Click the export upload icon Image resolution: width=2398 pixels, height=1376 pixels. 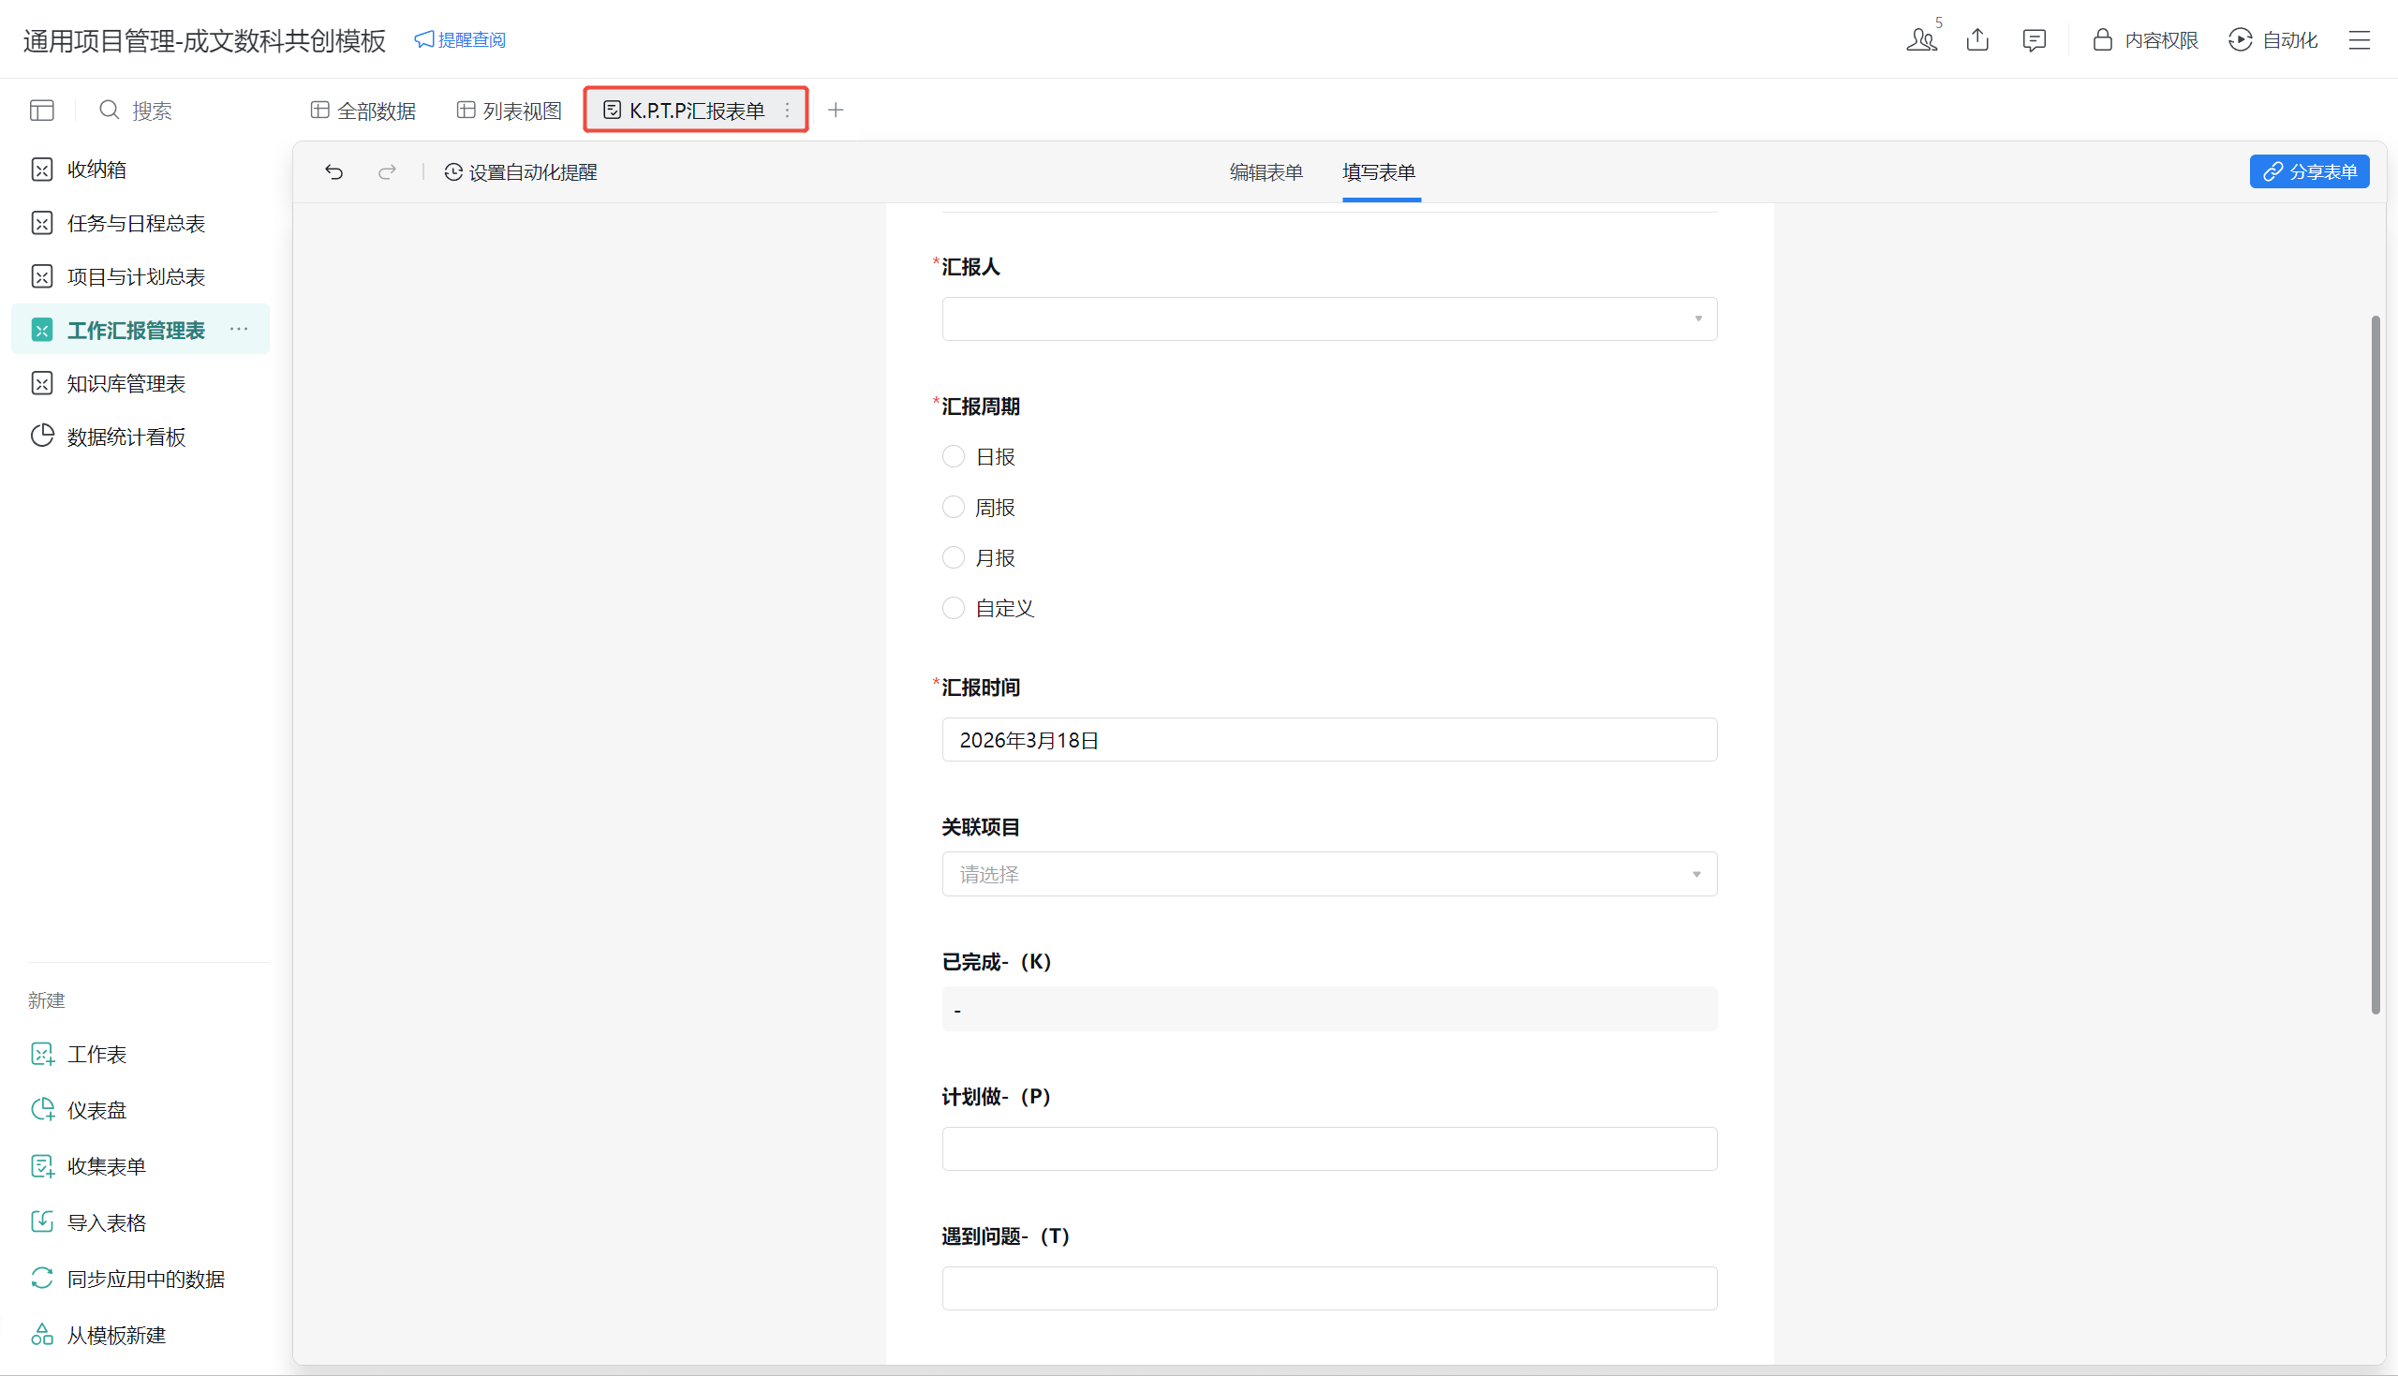(x=1977, y=39)
